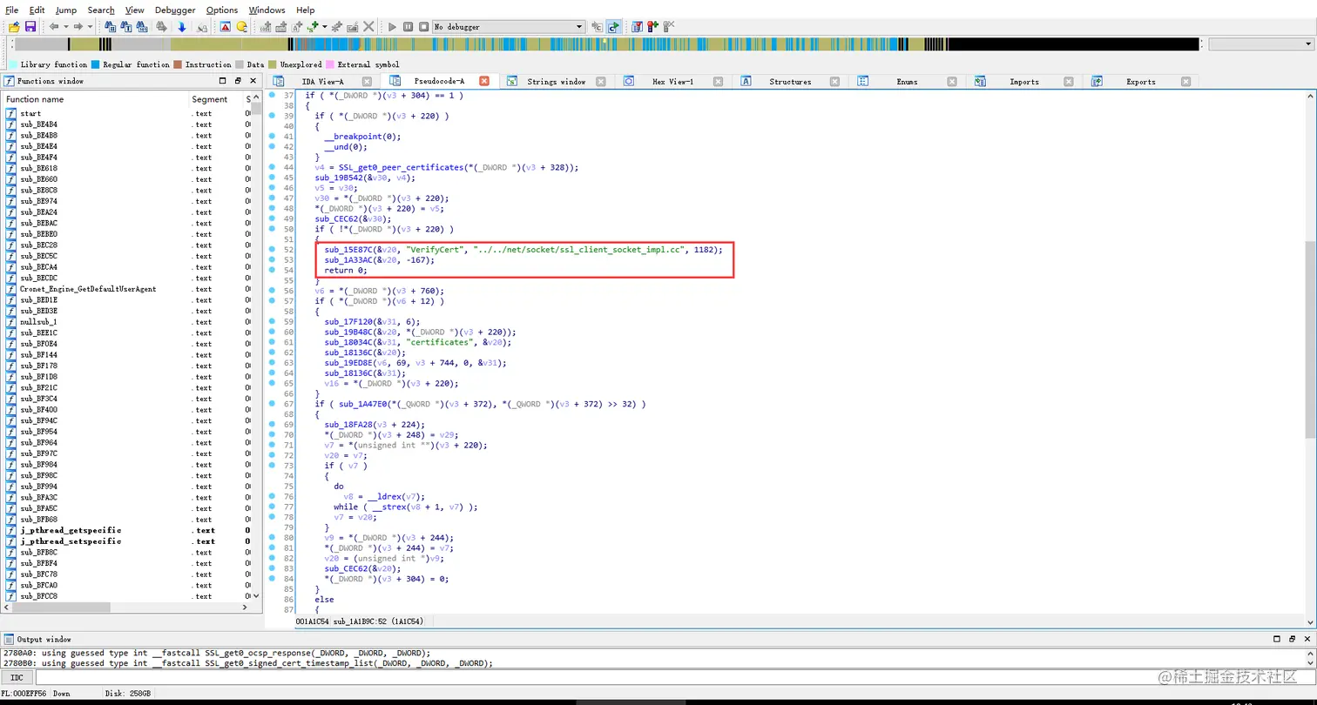Switch to the IDA View-A tab
Viewport: 1317px width, 705px height.
[x=322, y=82]
